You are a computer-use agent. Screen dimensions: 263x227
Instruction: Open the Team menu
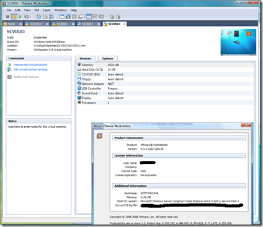click(x=47, y=10)
